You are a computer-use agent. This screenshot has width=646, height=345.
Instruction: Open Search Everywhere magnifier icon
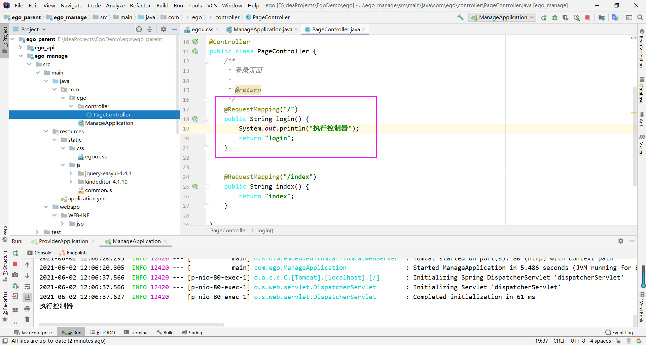point(640,17)
